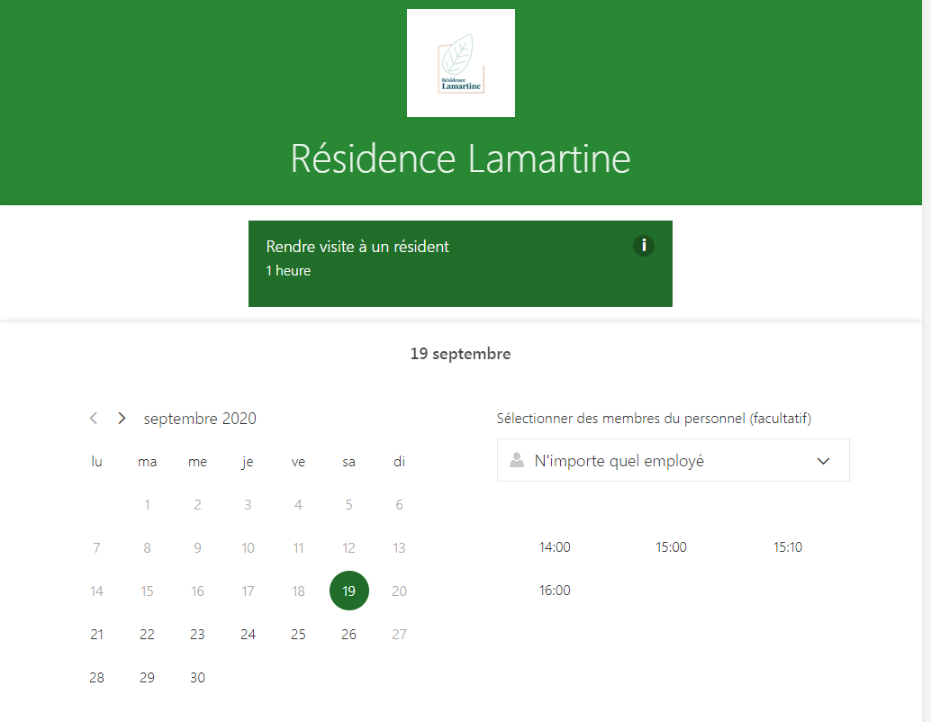Viewport: 931px width, 722px height.
Task: Select September 23 date
Action: click(197, 635)
